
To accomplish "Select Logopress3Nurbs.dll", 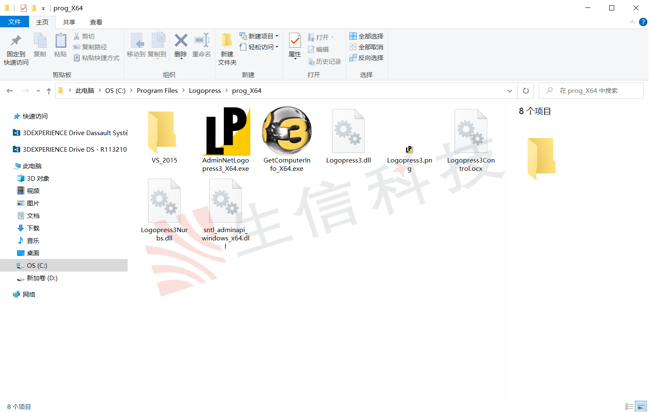I will tap(165, 210).
